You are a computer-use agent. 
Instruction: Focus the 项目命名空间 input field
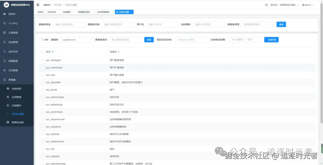(192, 40)
